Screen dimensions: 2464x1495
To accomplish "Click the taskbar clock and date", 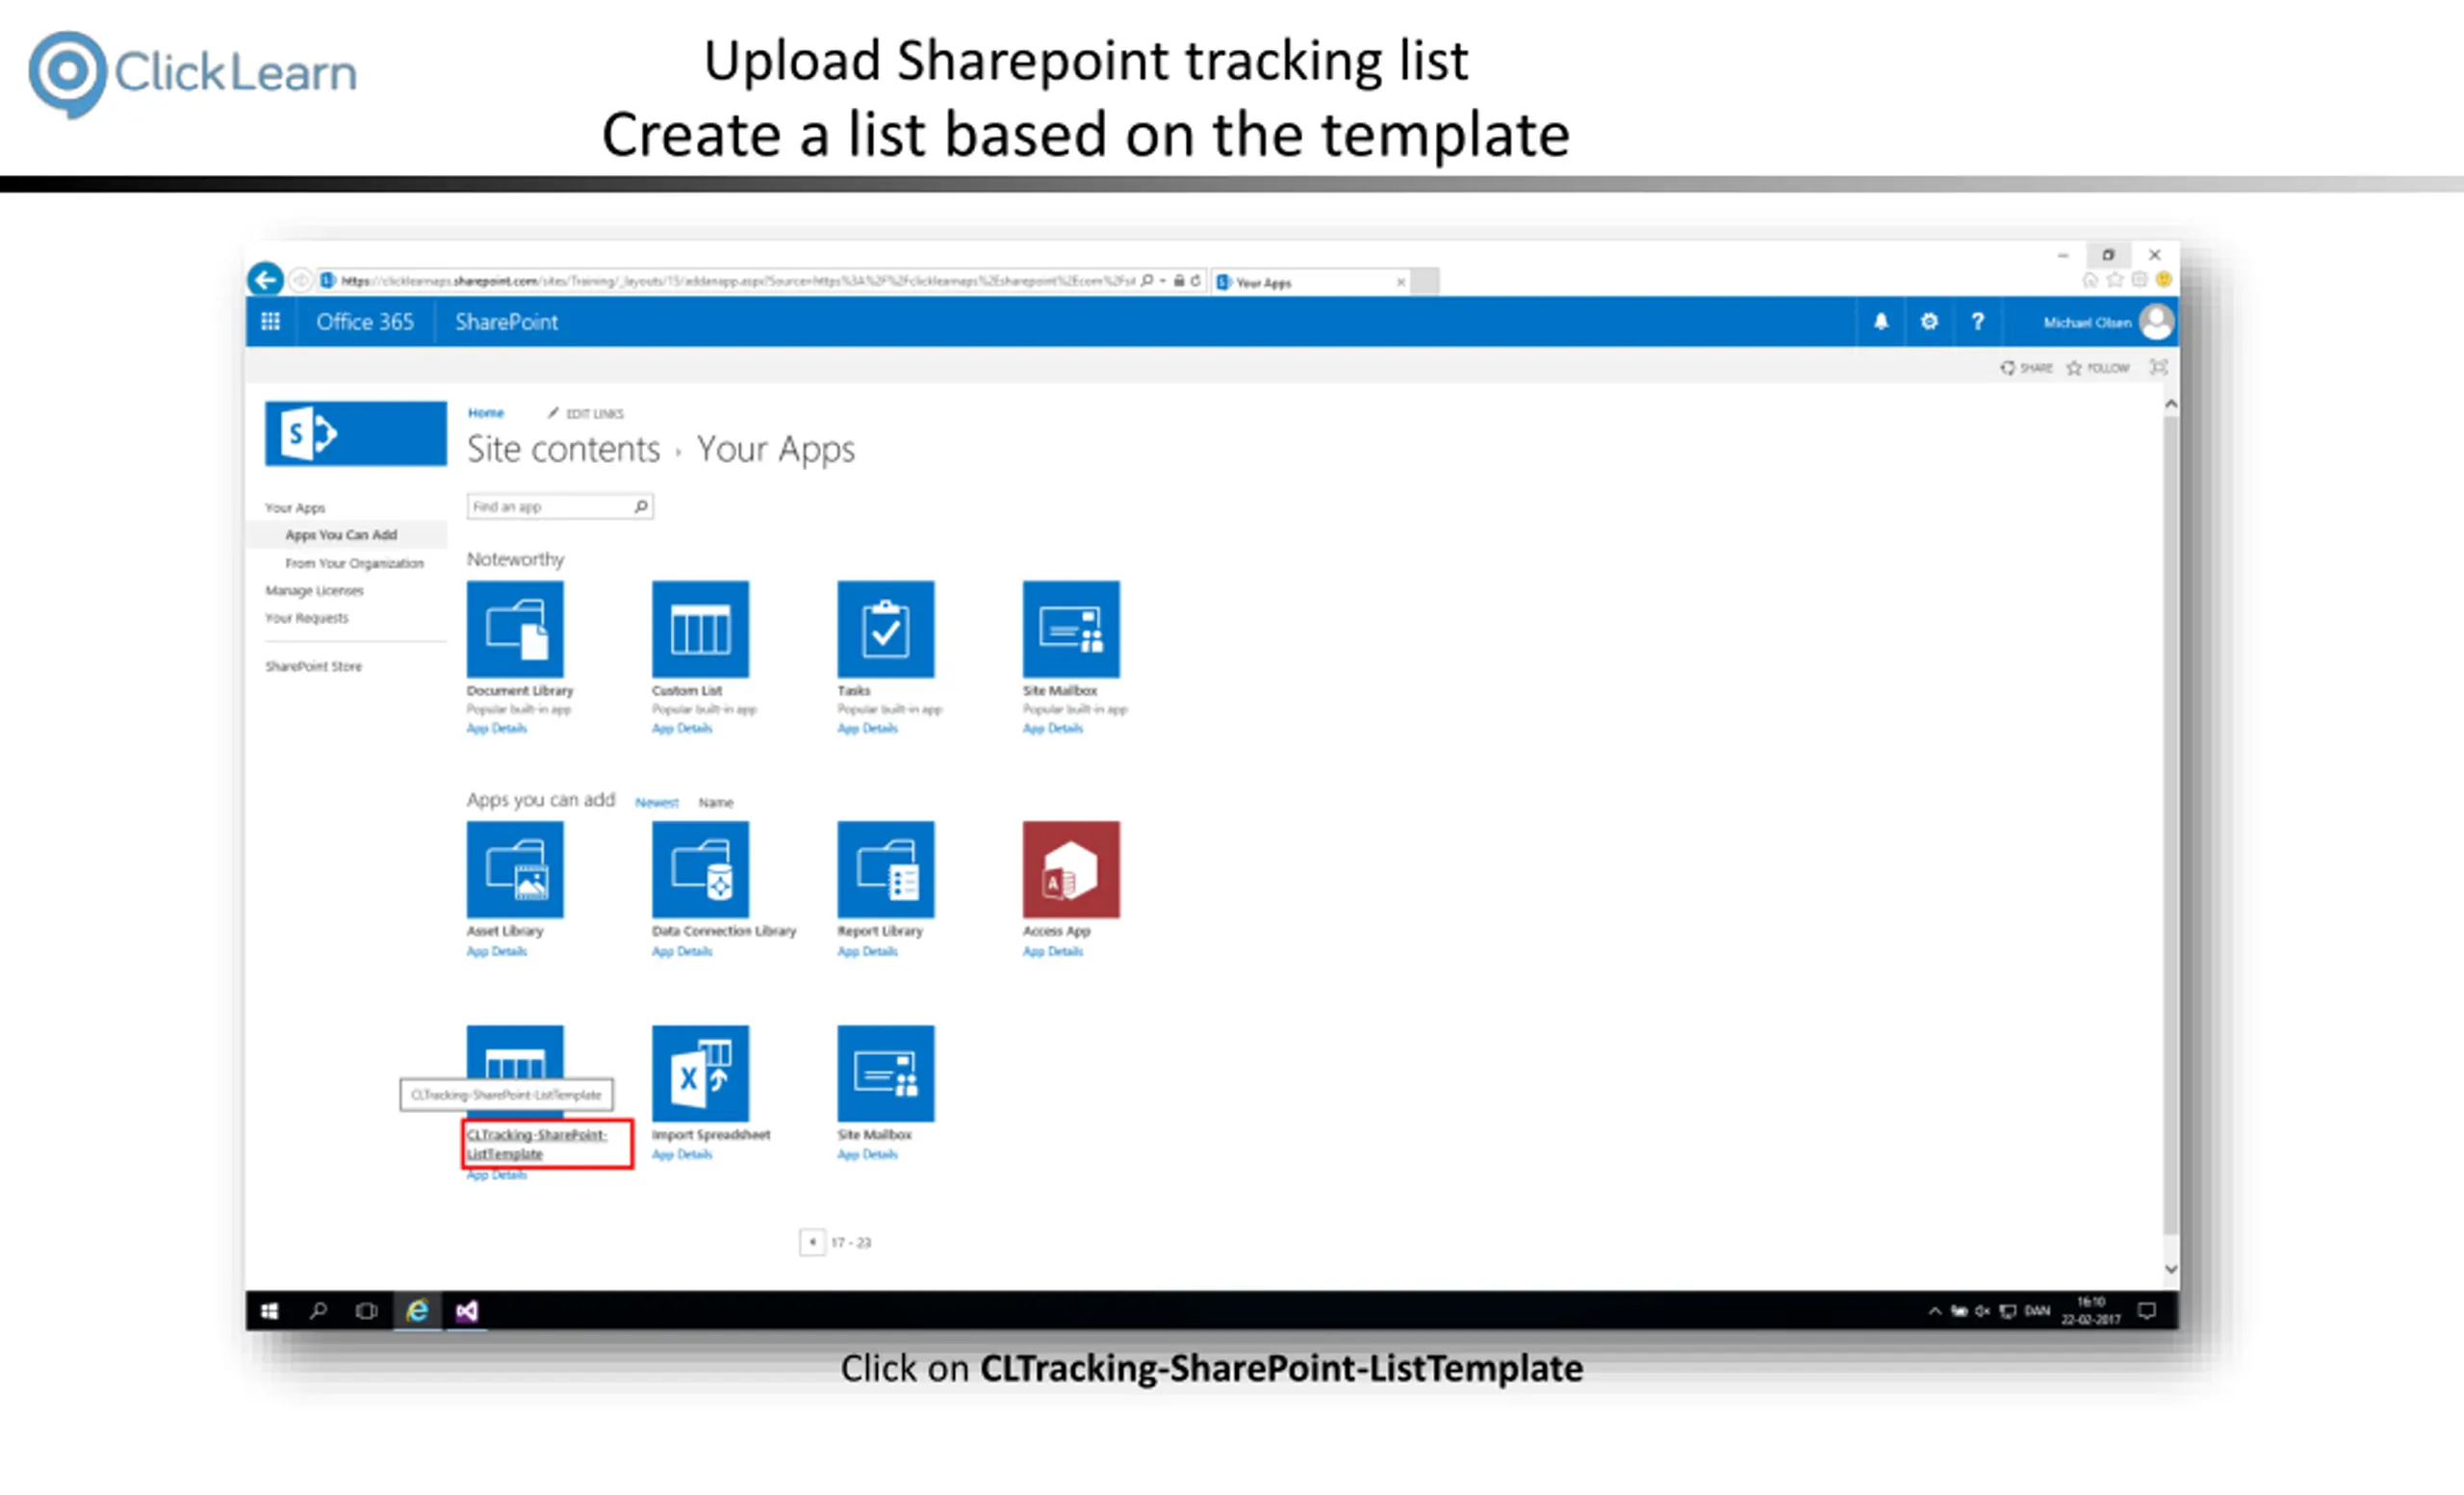I will pyautogui.click(x=2091, y=1311).
